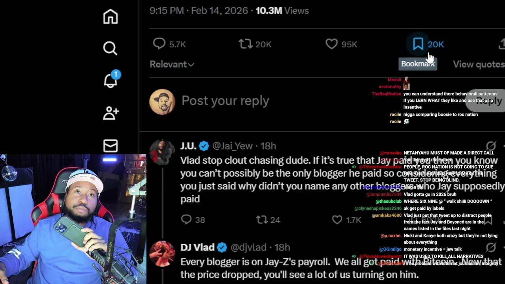
Task: Open Grok icon on J.U.'s reply
Action: (x=491, y=146)
